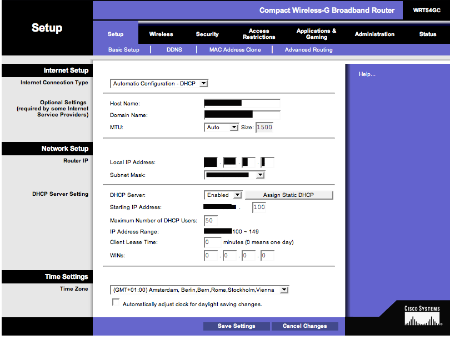Click the Domain Name input field
Viewport: 450px width, 340px height.
(242, 115)
